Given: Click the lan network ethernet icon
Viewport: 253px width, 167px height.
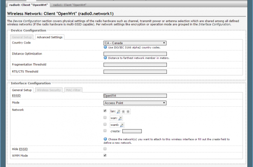Looking at the screenshot, I should pyautogui.click(x=118, y=111).
